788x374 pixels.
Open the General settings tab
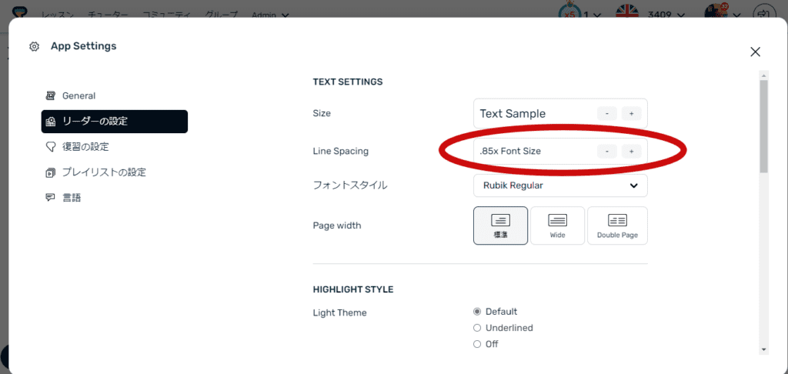click(x=78, y=96)
